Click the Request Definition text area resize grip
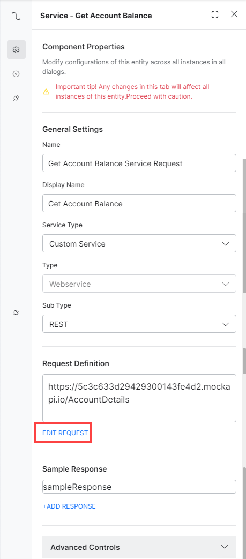The height and width of the screenshot is (559, 246). 233,419
